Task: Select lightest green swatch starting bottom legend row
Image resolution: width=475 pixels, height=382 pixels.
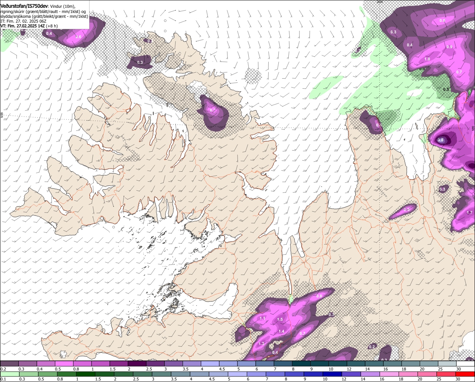Action: [x=9, y=374]
